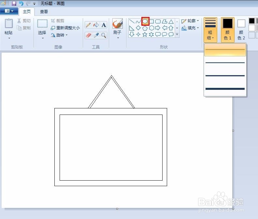Open the Paint file menu button
Screen dimensions: 258x219
pos(9,11)
